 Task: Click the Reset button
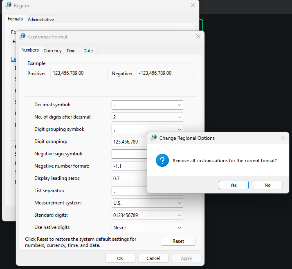pos(178,241)
